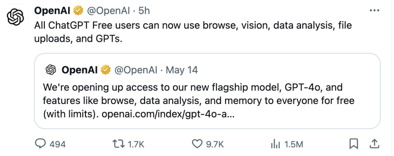Screen dimensions: 394x156
Task: Like the tweet with the heart icon
Action: point(197,144)
